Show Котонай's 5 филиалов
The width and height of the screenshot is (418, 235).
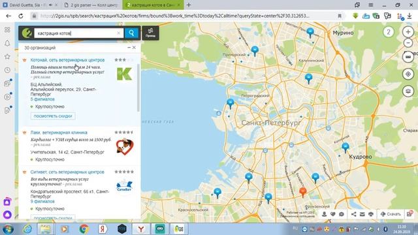pyautogui.click(x=42, y=99)
